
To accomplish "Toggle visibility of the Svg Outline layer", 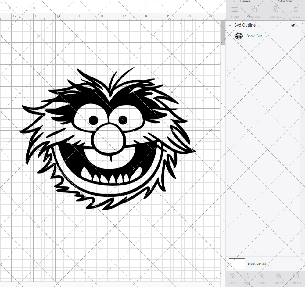I will tap(293, 25).
